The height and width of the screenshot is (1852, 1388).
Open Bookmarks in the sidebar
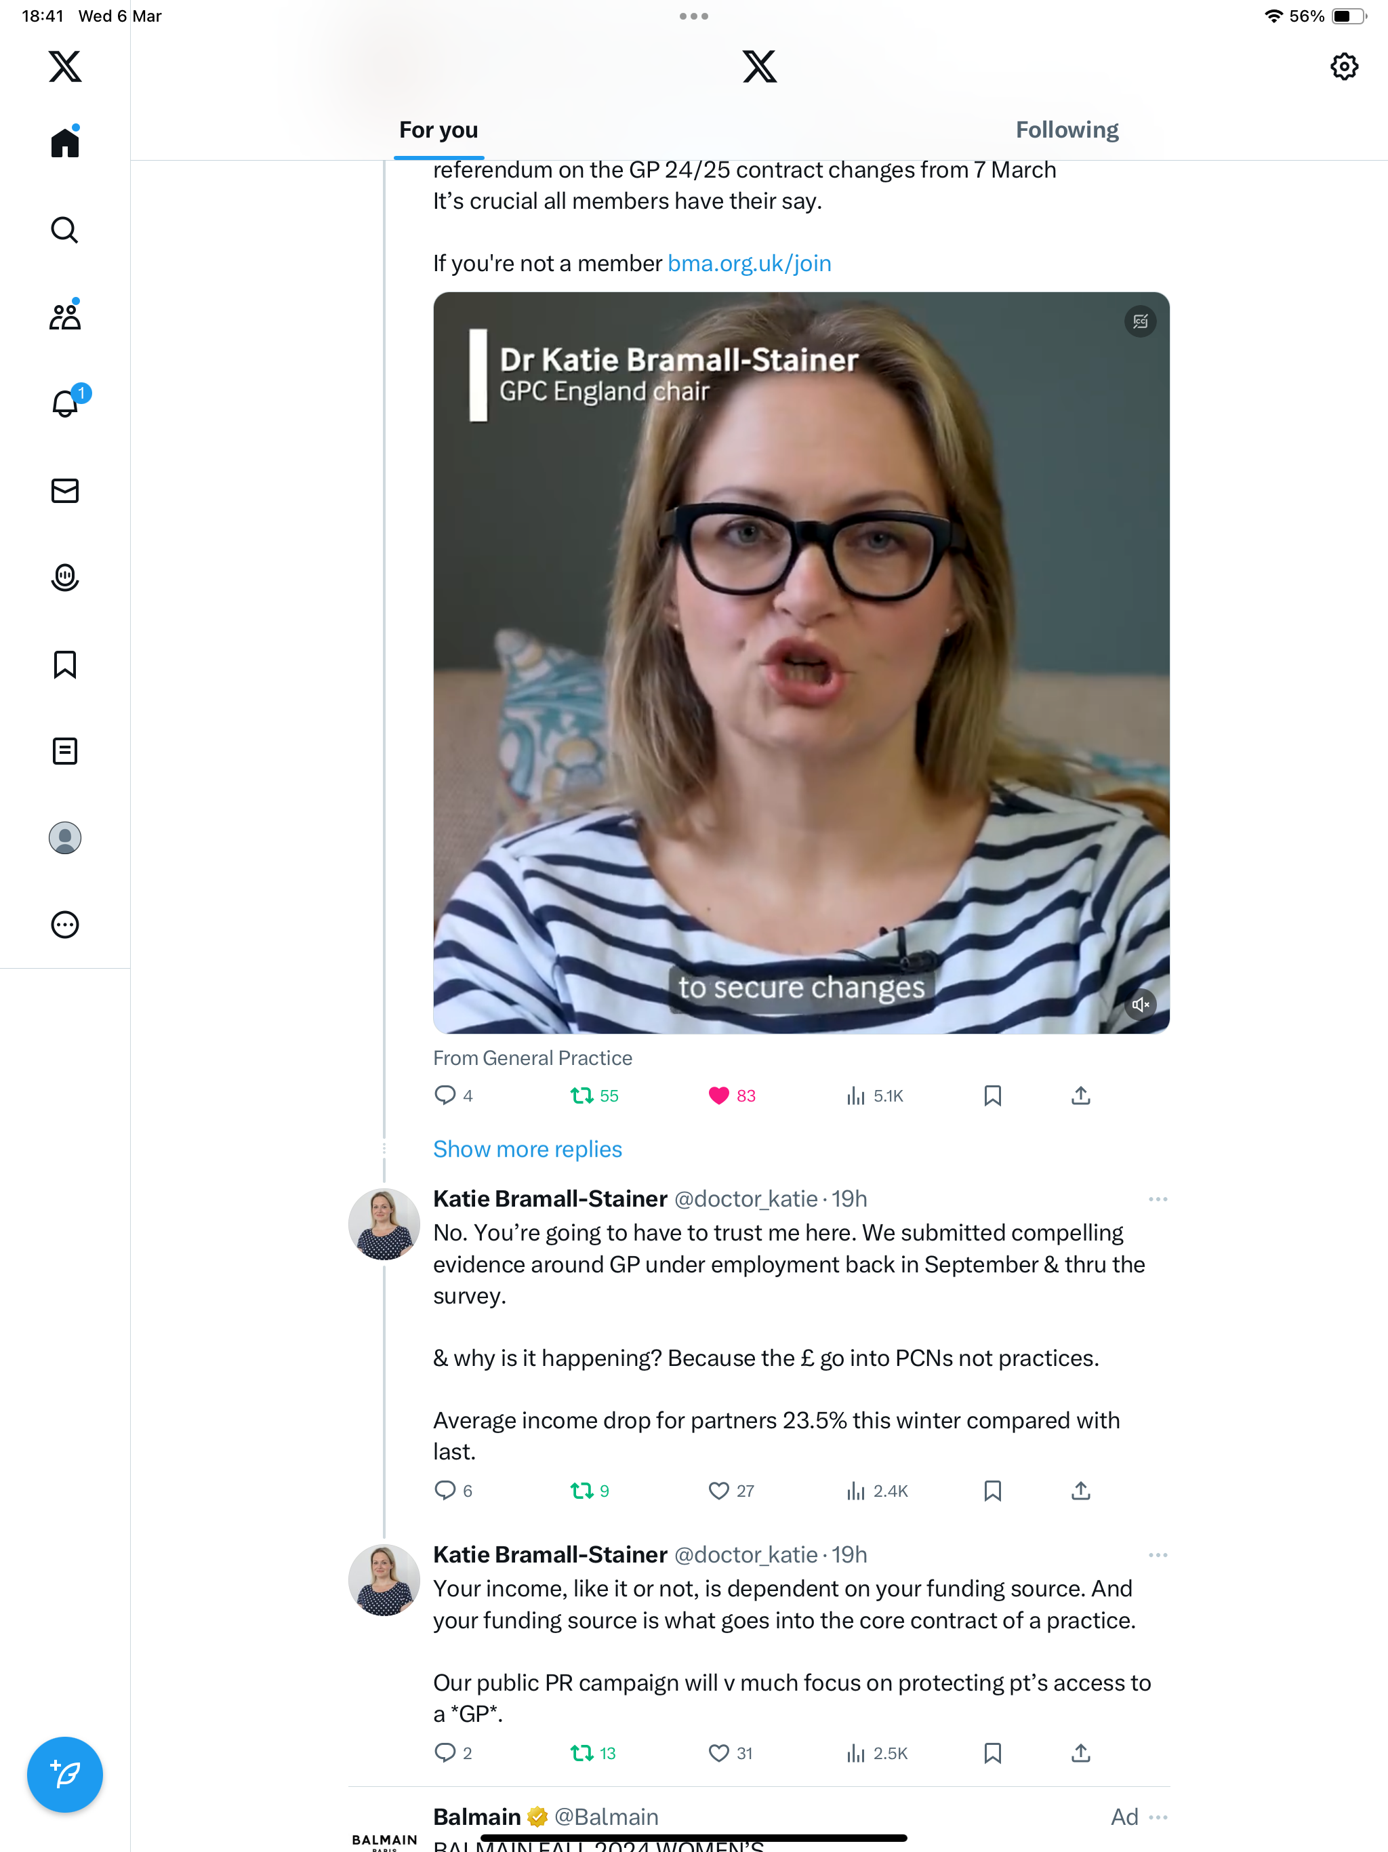pos(64,664)
